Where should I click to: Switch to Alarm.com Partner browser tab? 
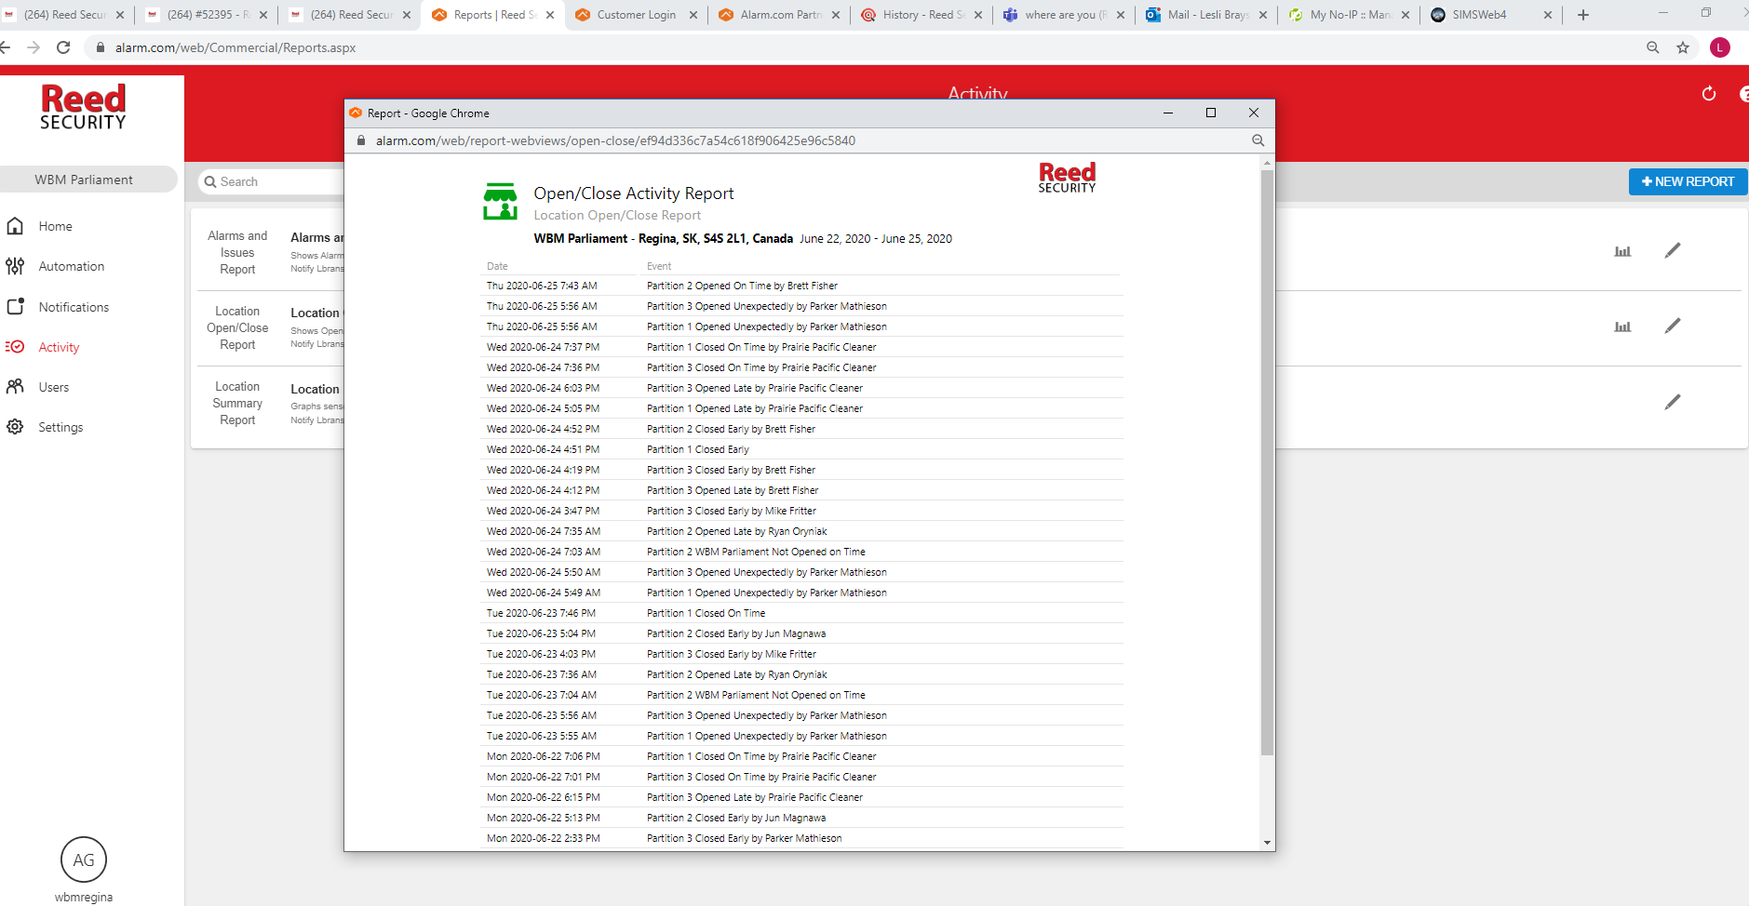pyautogui.click(x=780, y=15)
